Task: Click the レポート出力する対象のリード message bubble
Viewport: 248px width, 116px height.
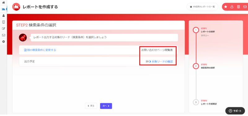Action: [x=104, y=37]
